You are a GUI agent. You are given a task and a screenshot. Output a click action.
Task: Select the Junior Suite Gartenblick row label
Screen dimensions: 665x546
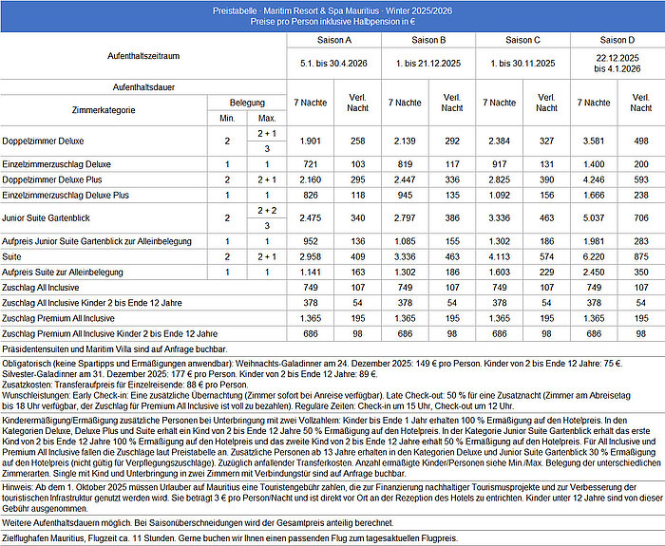(46, 218)
